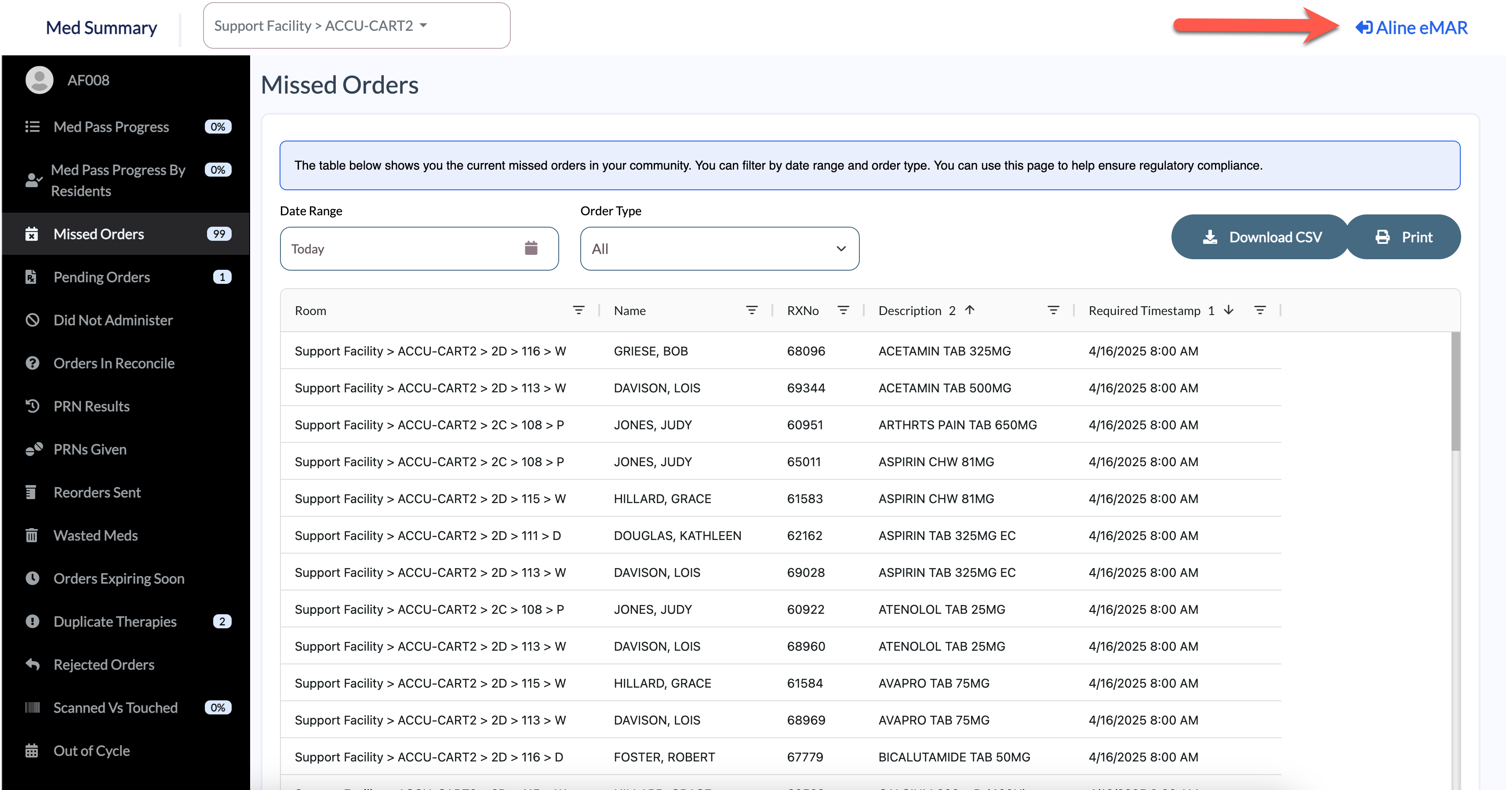This screenshot has width=1506, height=790.
Task: Open Wasted Meds sidebar item
Action: click(x=95, y=535)
